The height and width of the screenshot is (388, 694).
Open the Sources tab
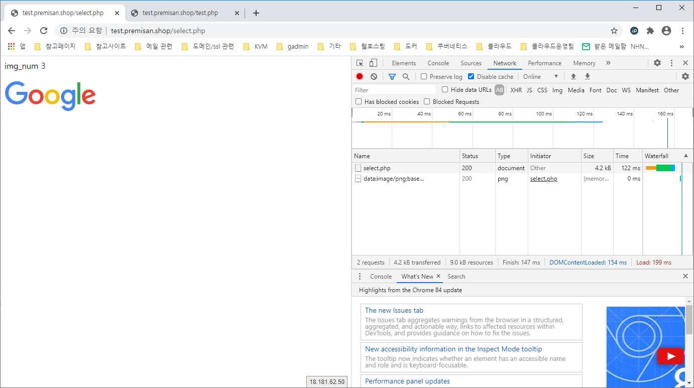point(471,63)
